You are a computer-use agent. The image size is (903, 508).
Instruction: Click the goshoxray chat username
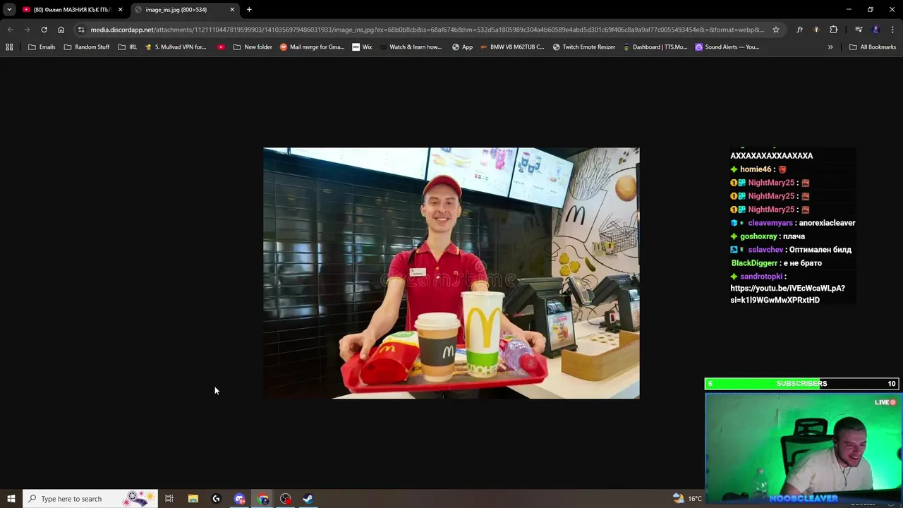tap(758, 236)
